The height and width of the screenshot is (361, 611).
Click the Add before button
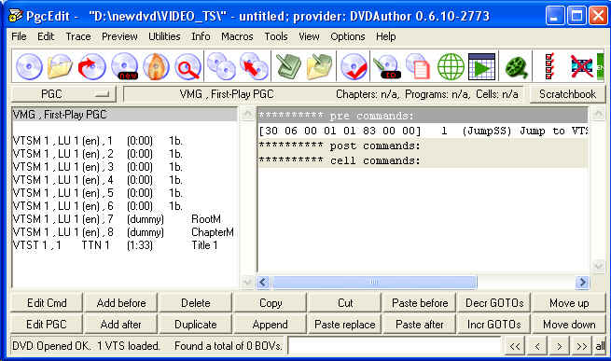(121, 303)
